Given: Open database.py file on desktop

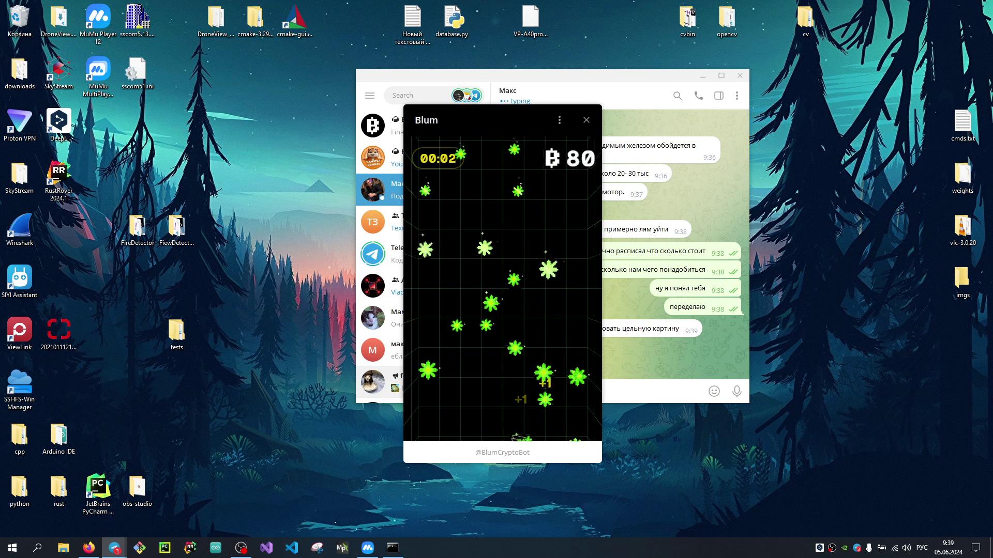Looking at the screenshot, I should pos(452,22).
